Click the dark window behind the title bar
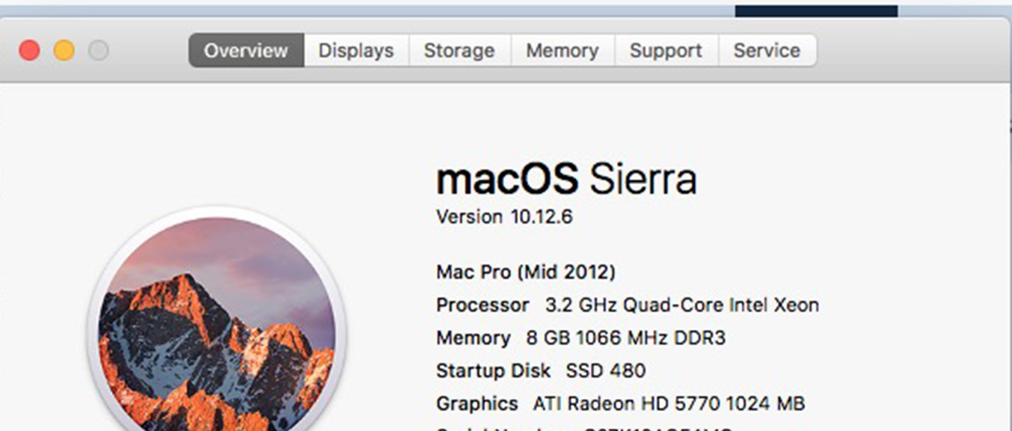 [816, 11]
